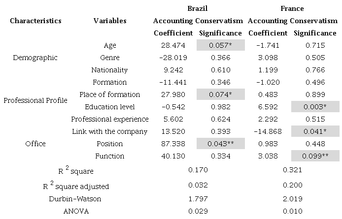Click the Brazil column group header
The height and width of the screenshot is (219, 342).
click(198, 8)
